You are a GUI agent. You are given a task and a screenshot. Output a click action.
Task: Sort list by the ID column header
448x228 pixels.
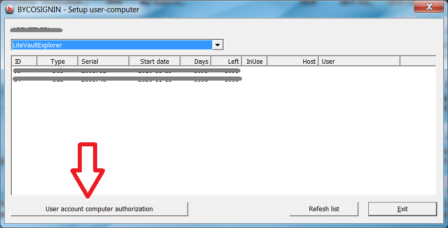24,61
